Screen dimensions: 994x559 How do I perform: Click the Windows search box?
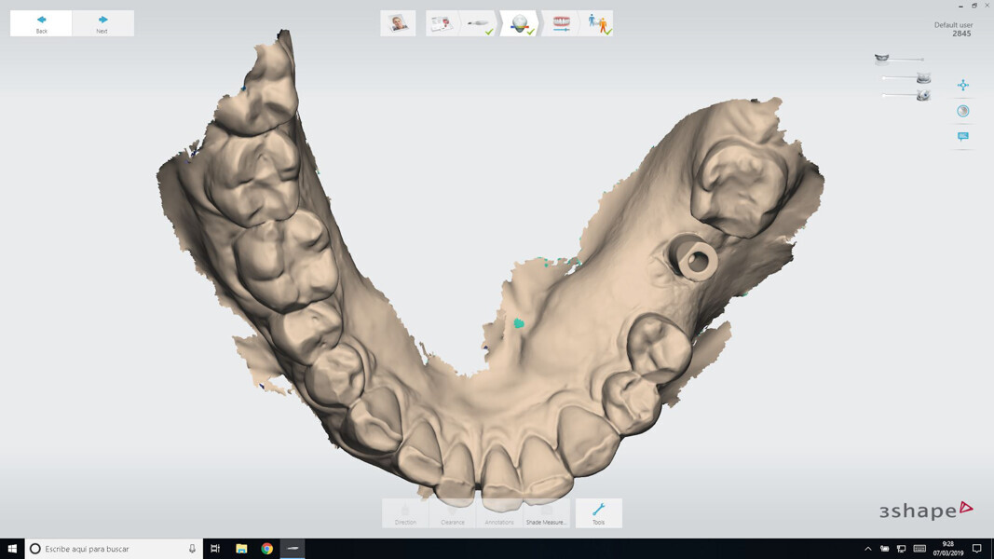pos(114,549)
